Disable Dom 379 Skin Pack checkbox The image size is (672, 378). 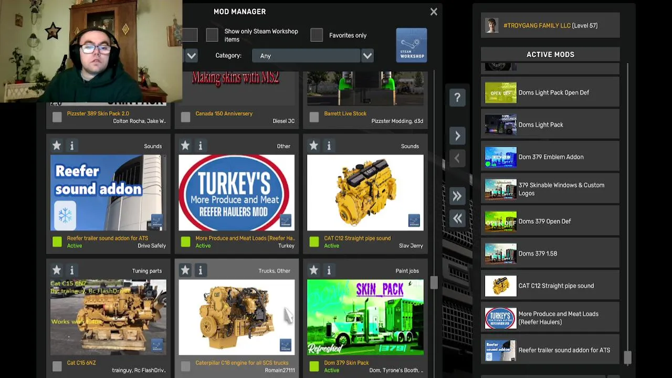(314, 366)
